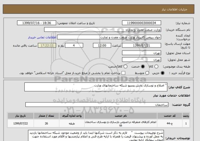
Task: Select the خدمت radio button
Action: 143,67
